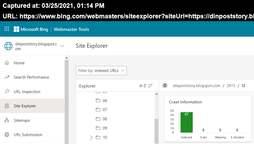This screenshot has width=254, height=144.
Task: Select folder 10 in Explorer tree
Action: click(x=105, y=137)
